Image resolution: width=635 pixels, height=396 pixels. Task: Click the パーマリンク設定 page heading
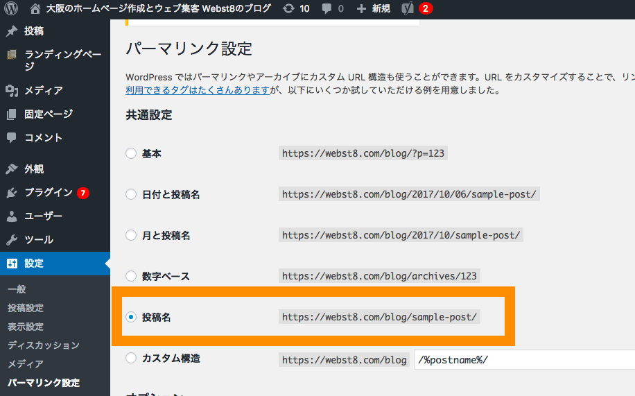pyautogui.click(x=189, y=49)
